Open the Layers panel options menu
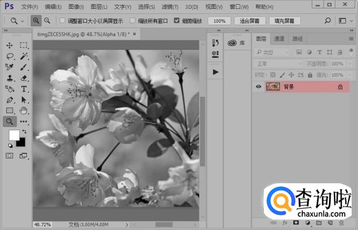 tap(351, 39)
